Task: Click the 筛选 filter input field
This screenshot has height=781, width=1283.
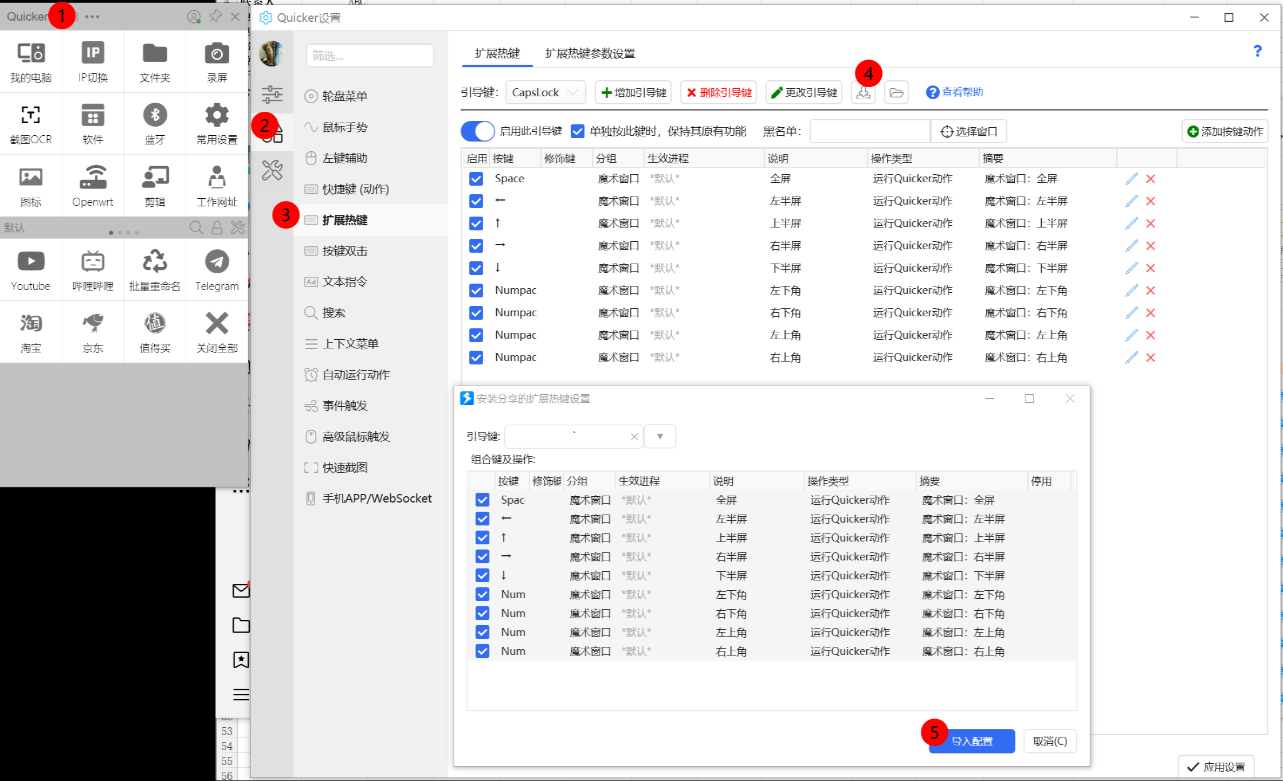Action: 370,56
